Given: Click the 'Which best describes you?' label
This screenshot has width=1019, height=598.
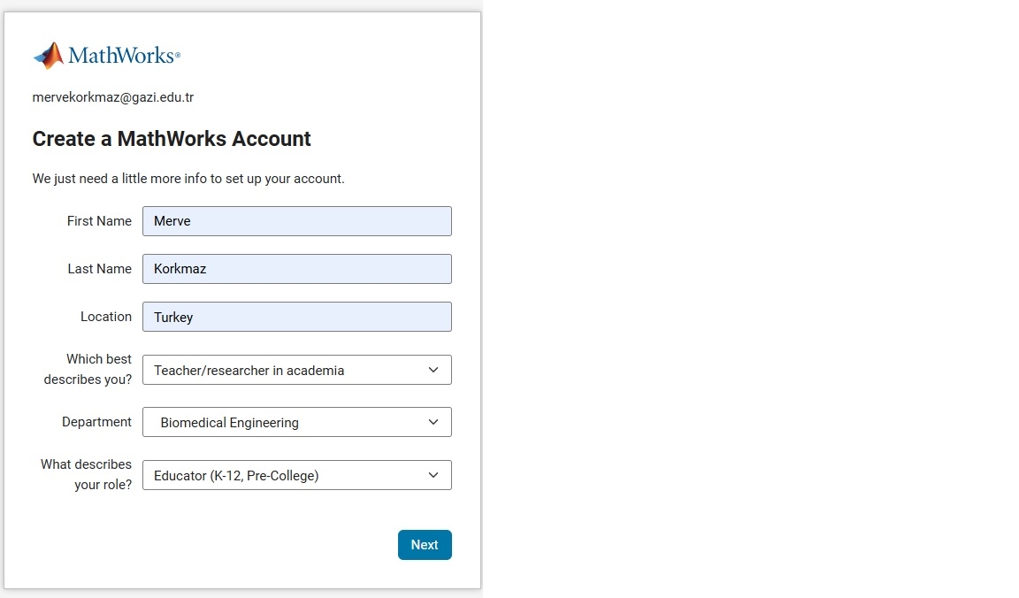Looking at the screenshot, I should [88, 369].
